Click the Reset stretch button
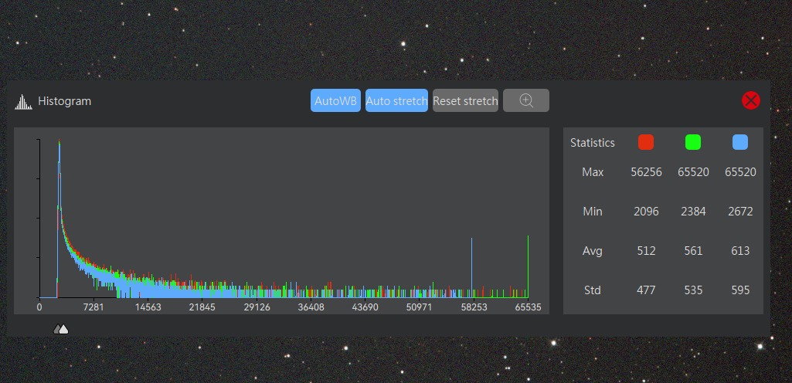792x383 pixels. tap(465, 100)
